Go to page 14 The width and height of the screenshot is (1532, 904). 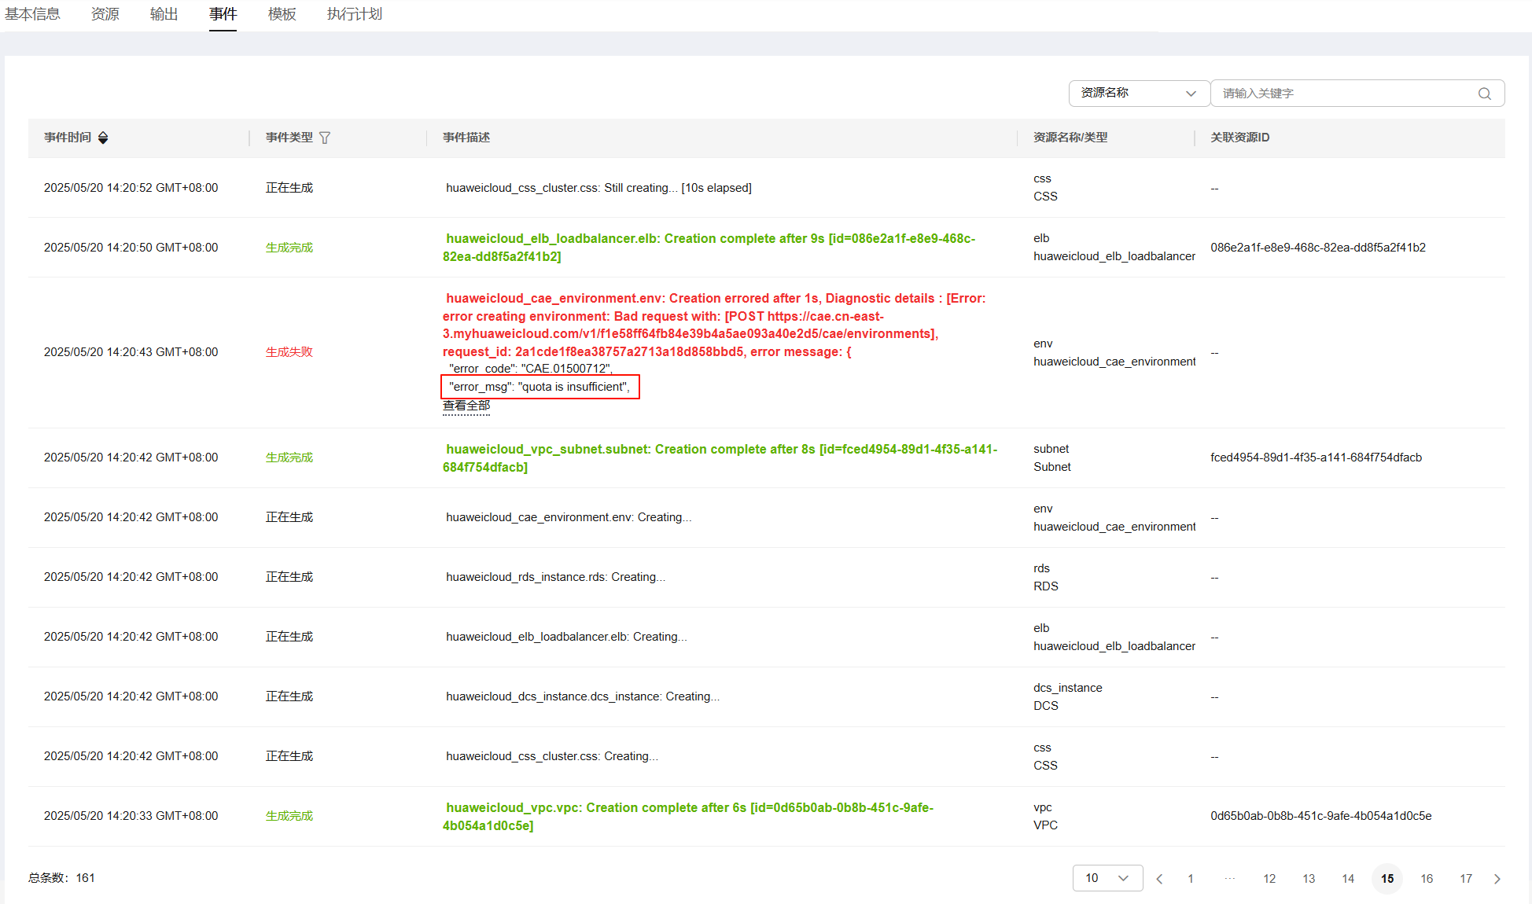(x=1348, y=879)
